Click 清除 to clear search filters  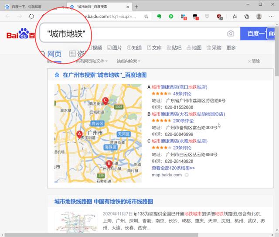tap(254, 61)
